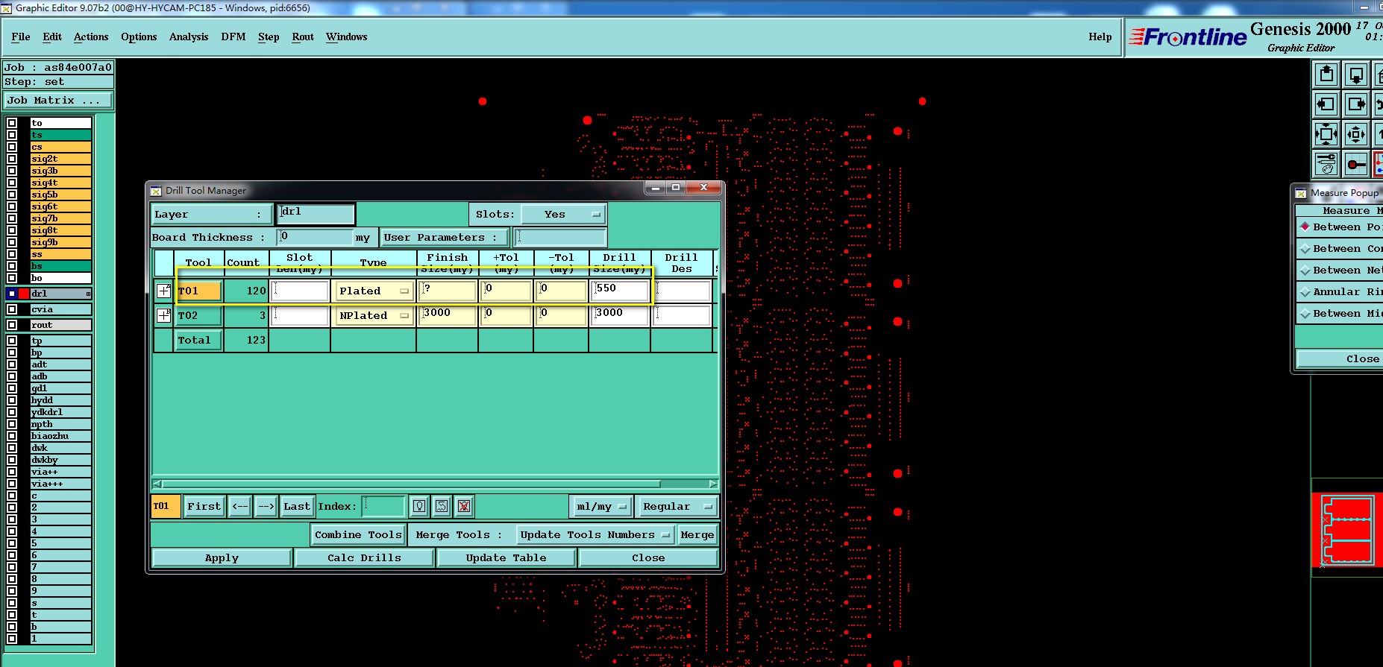Click the snap point grid icon
This screenshot has height=667, width=1383.
(1355, 164)
